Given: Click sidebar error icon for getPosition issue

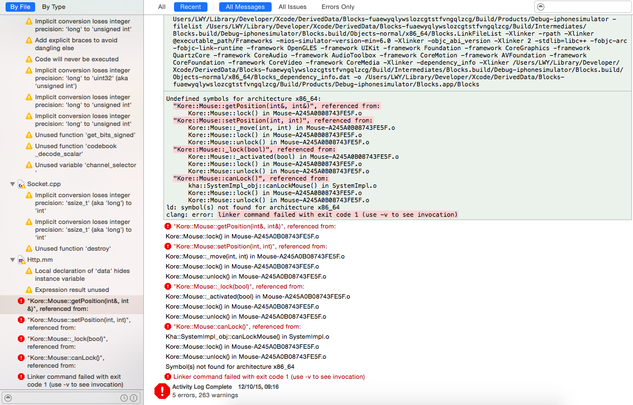Looking at the screenshot, I should tap(21, 301).
